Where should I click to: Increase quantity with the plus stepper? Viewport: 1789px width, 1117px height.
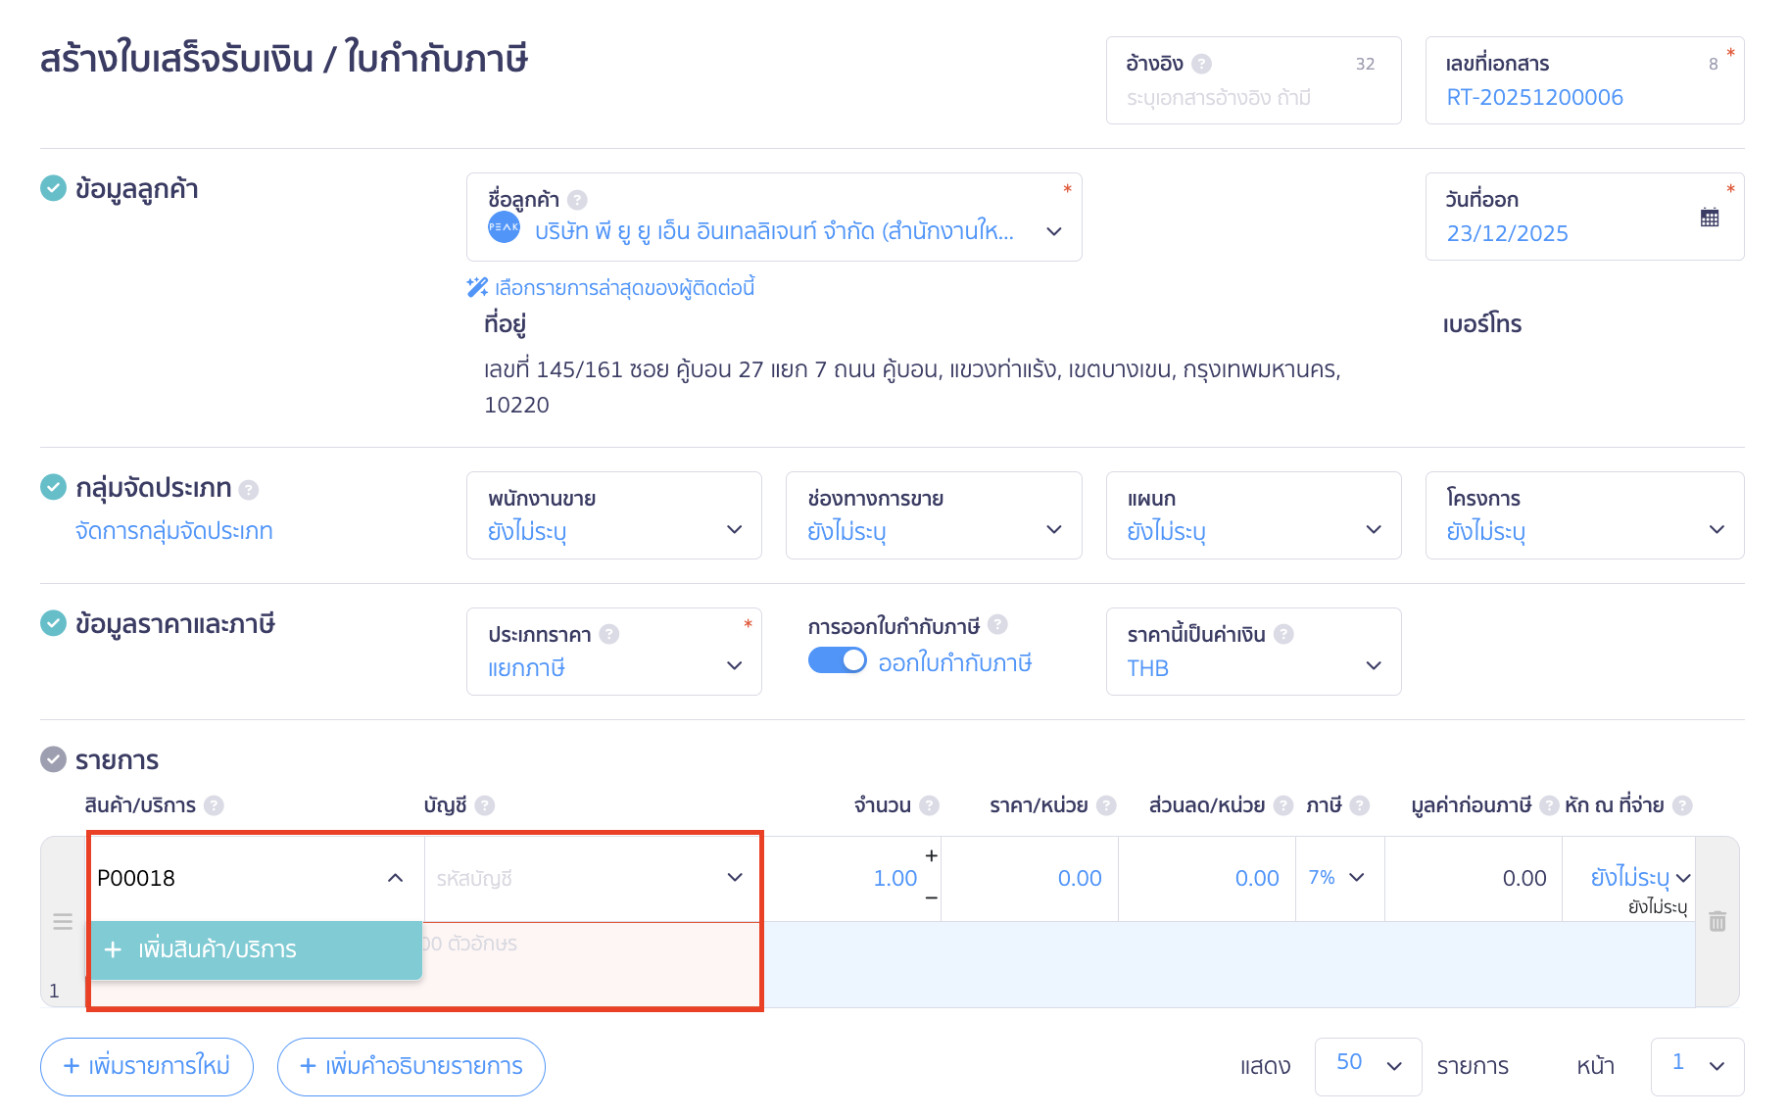tap(931, 855)
